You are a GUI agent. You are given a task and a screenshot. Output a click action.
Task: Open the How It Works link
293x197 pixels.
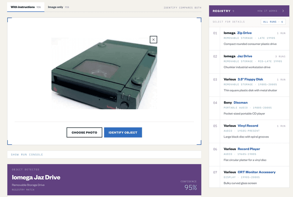pyautogui.click(x=267, y=11)
